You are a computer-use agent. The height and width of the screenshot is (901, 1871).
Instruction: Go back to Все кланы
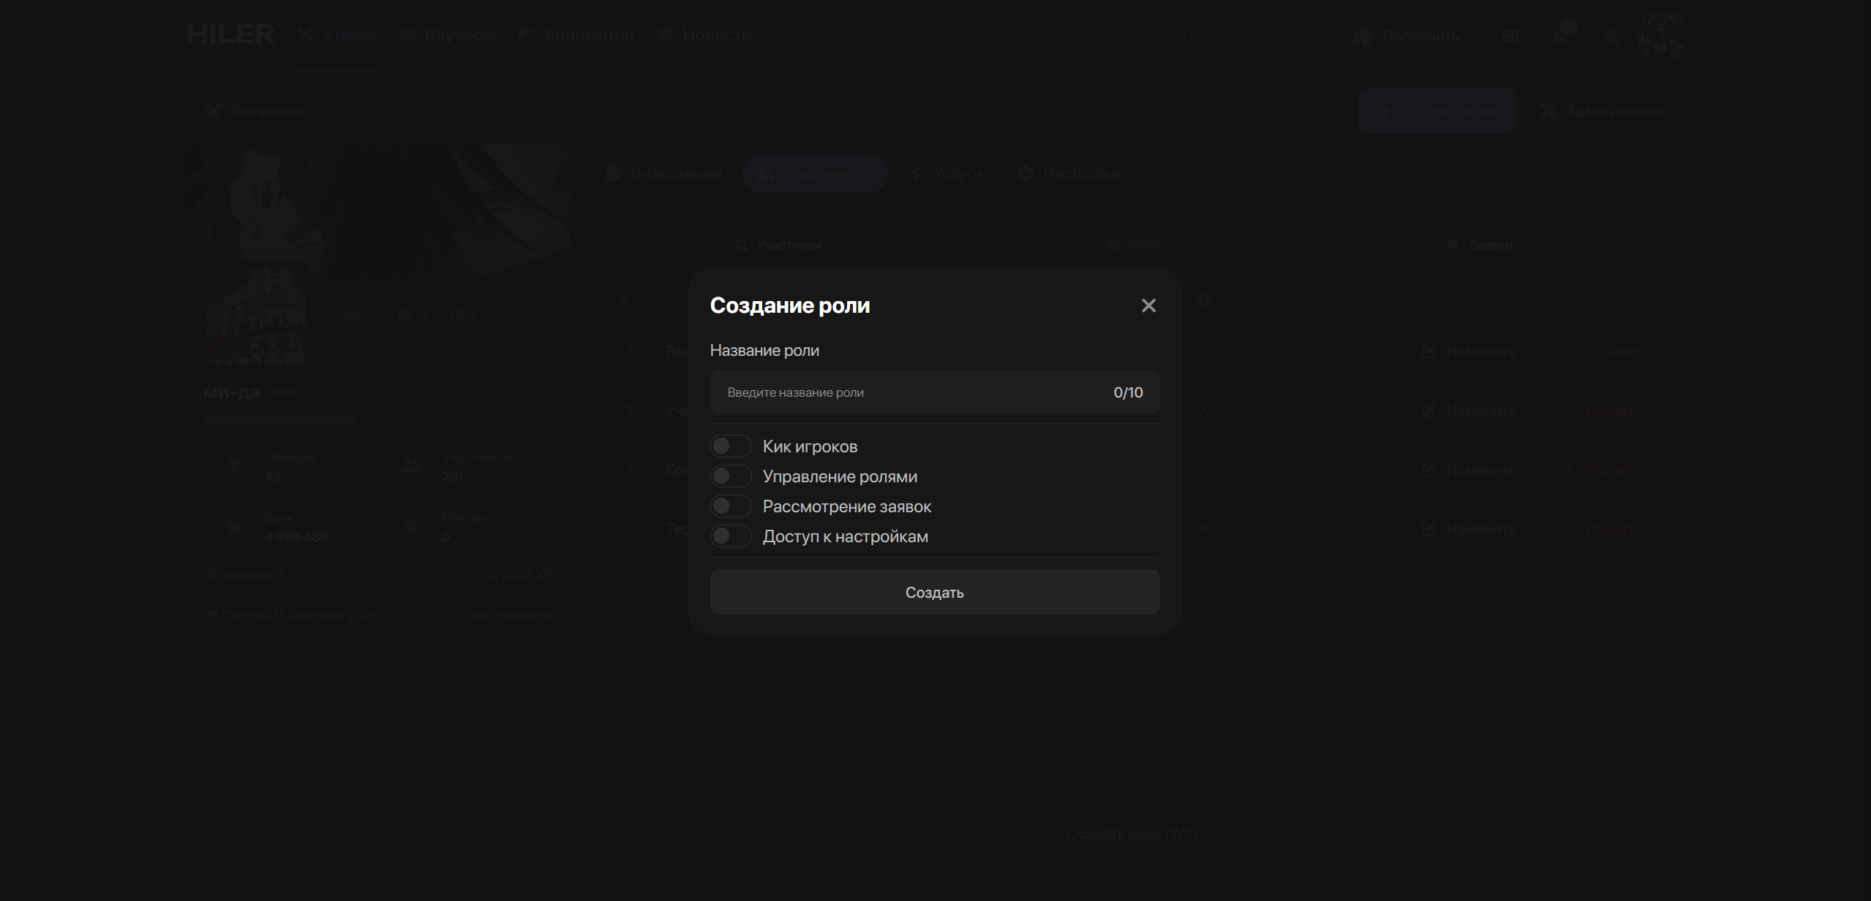(254, 111)
